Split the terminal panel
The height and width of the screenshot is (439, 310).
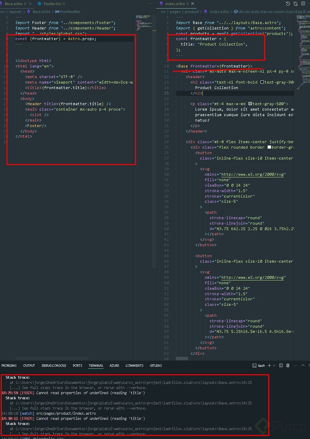point(281,366)
